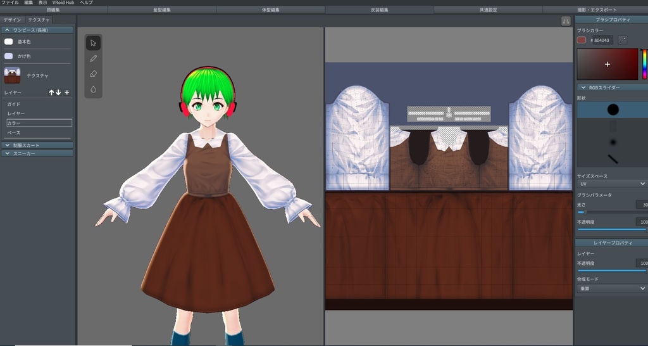This screenshot has height=346, width=648.
Task: Select the eraser tool
Action: click(94, 74)
